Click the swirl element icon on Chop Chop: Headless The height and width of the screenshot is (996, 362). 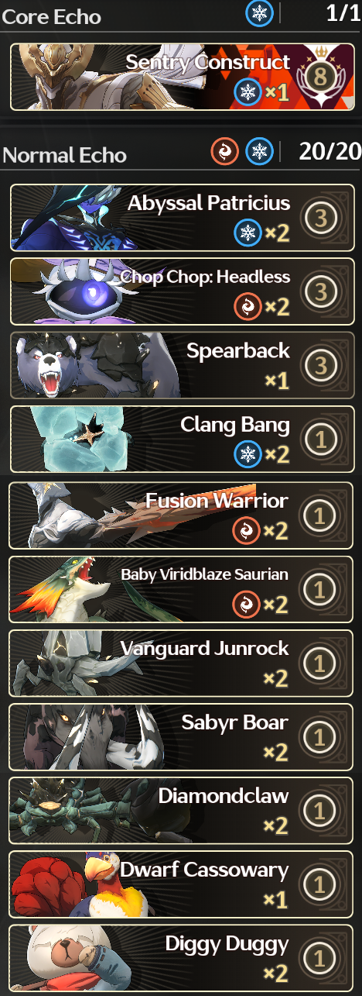[x=248, y=305]
